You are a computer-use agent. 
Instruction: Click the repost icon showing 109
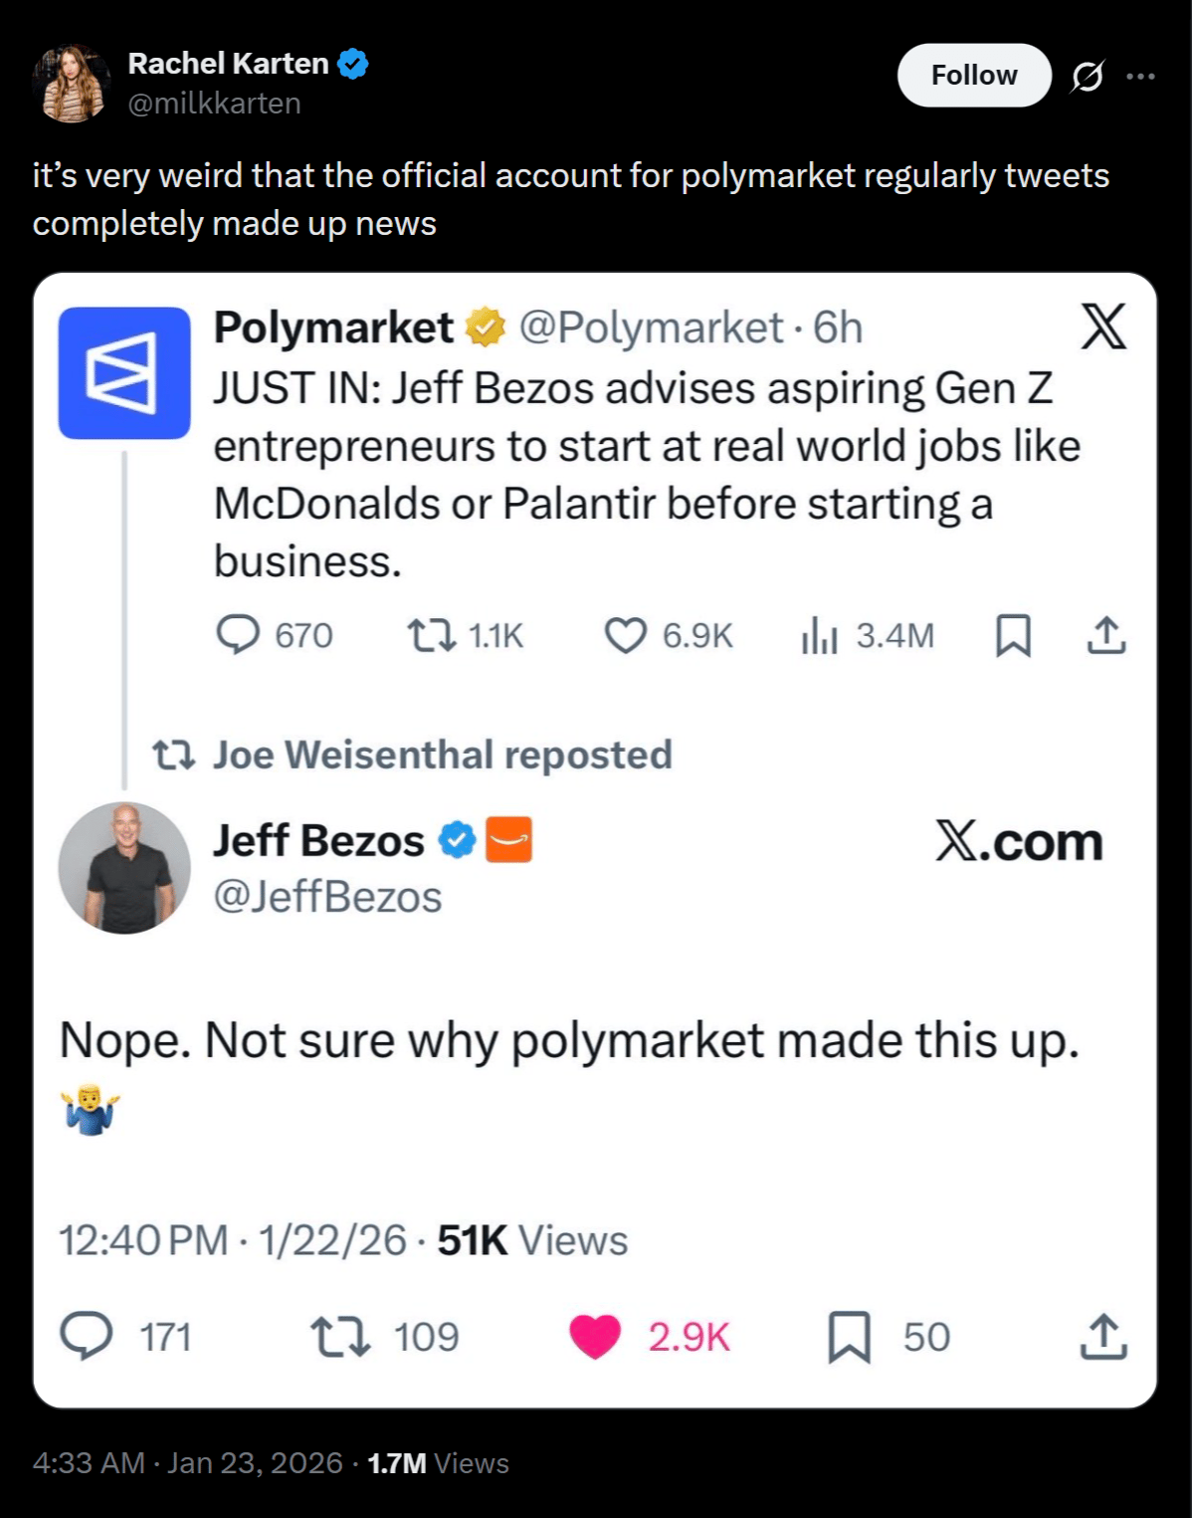340,1337
